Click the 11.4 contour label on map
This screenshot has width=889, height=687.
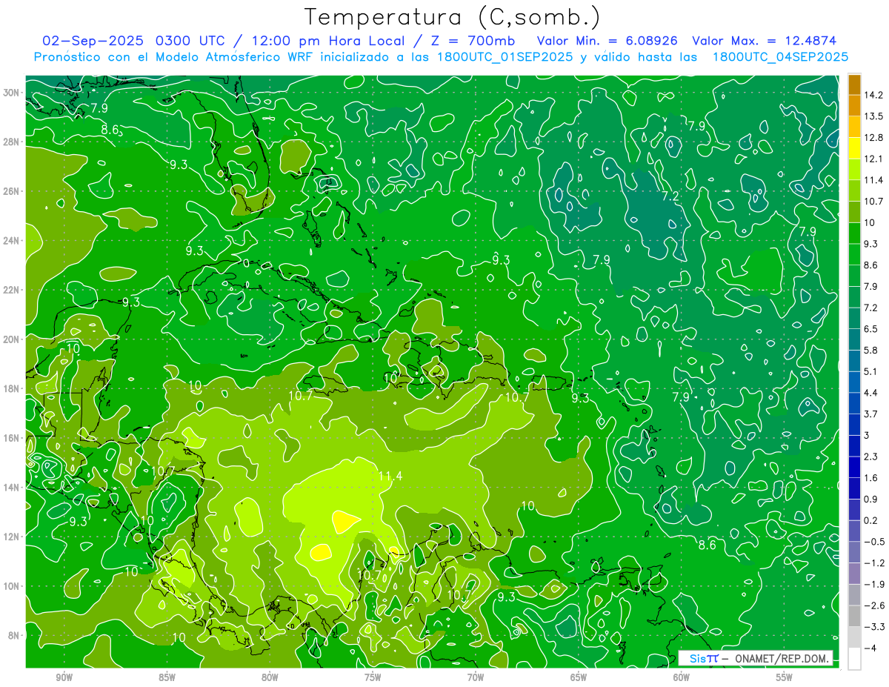(x=390, y=476)
